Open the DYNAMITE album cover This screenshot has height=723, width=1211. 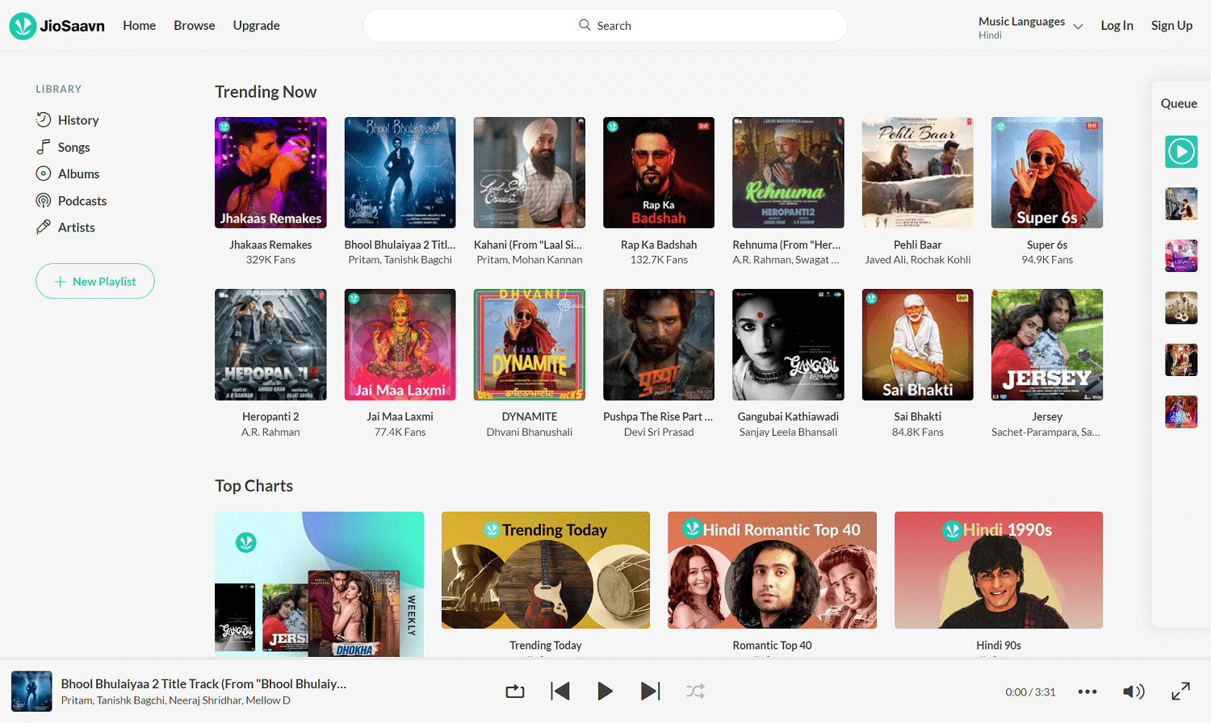pyautogui.click(x=530, y=345)
